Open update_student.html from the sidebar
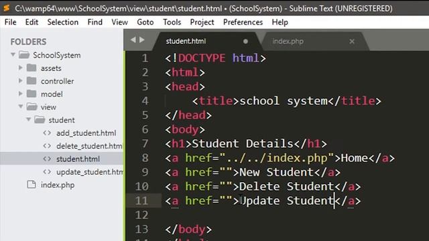Viewport: 429px width, 241px height. coord(90,172)
